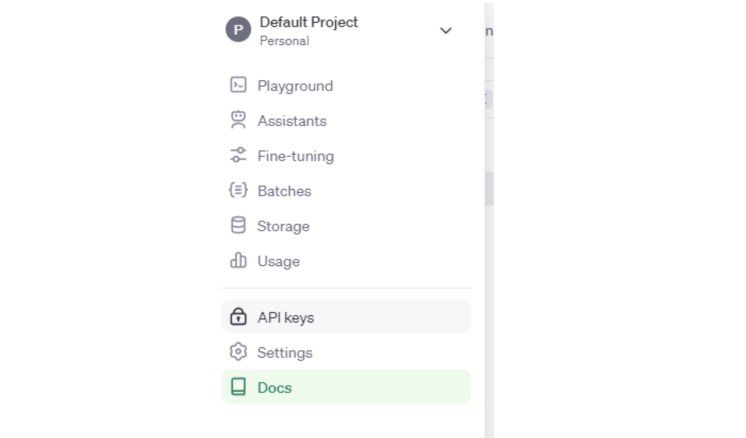Click the API keys lock icon

coord(238,317)
